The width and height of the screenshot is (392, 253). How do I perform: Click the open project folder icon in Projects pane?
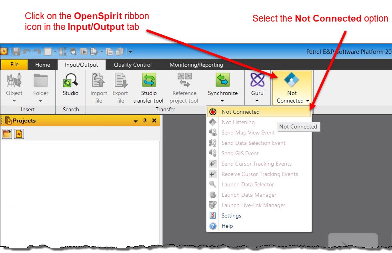[x=7, y=134]
